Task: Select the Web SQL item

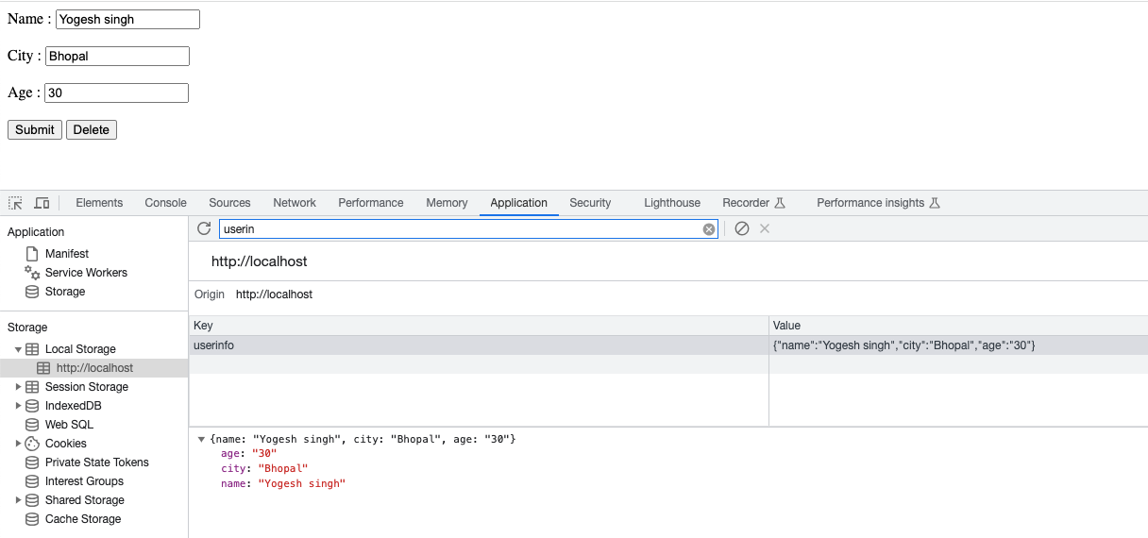Action: point(69,425)
